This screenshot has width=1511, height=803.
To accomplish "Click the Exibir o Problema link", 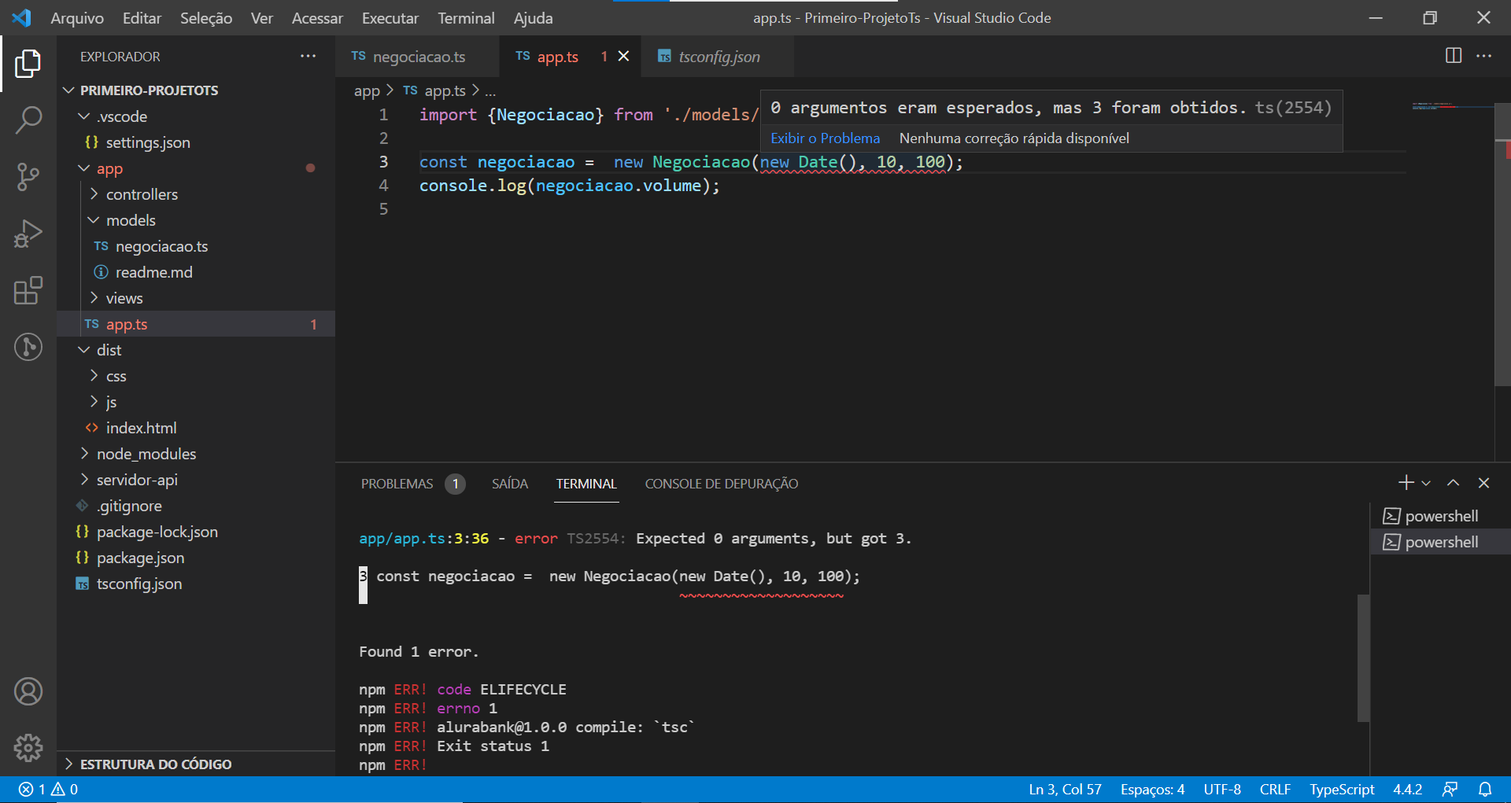I will pos(825,138).
